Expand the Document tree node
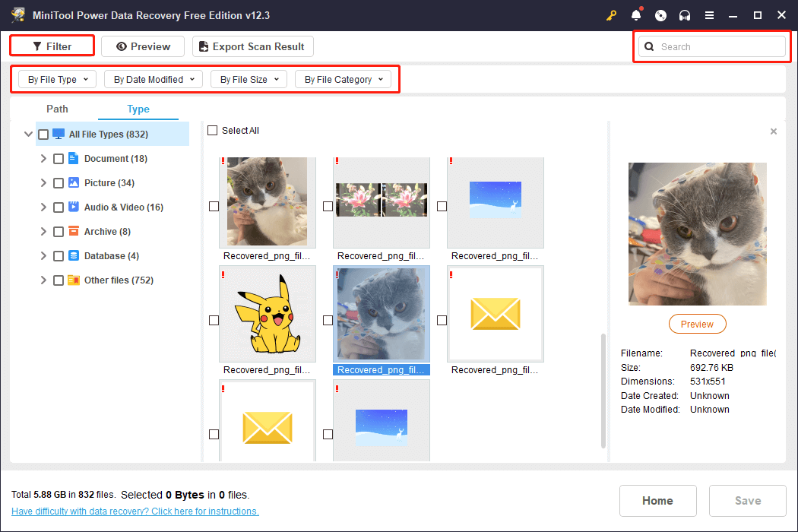 tap(43, 158)
